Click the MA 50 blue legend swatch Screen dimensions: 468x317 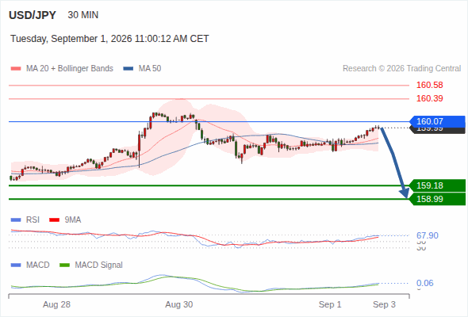click(129, 69)
